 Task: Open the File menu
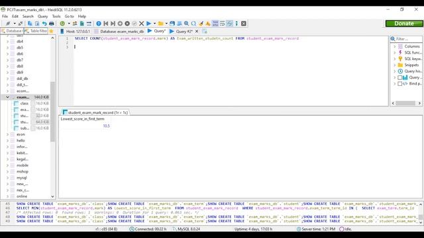pos(5,16)
